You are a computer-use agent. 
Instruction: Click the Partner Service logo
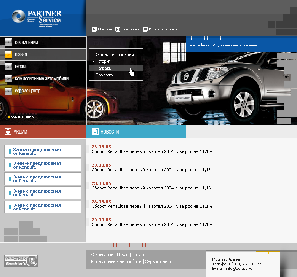tap(37, 18)
